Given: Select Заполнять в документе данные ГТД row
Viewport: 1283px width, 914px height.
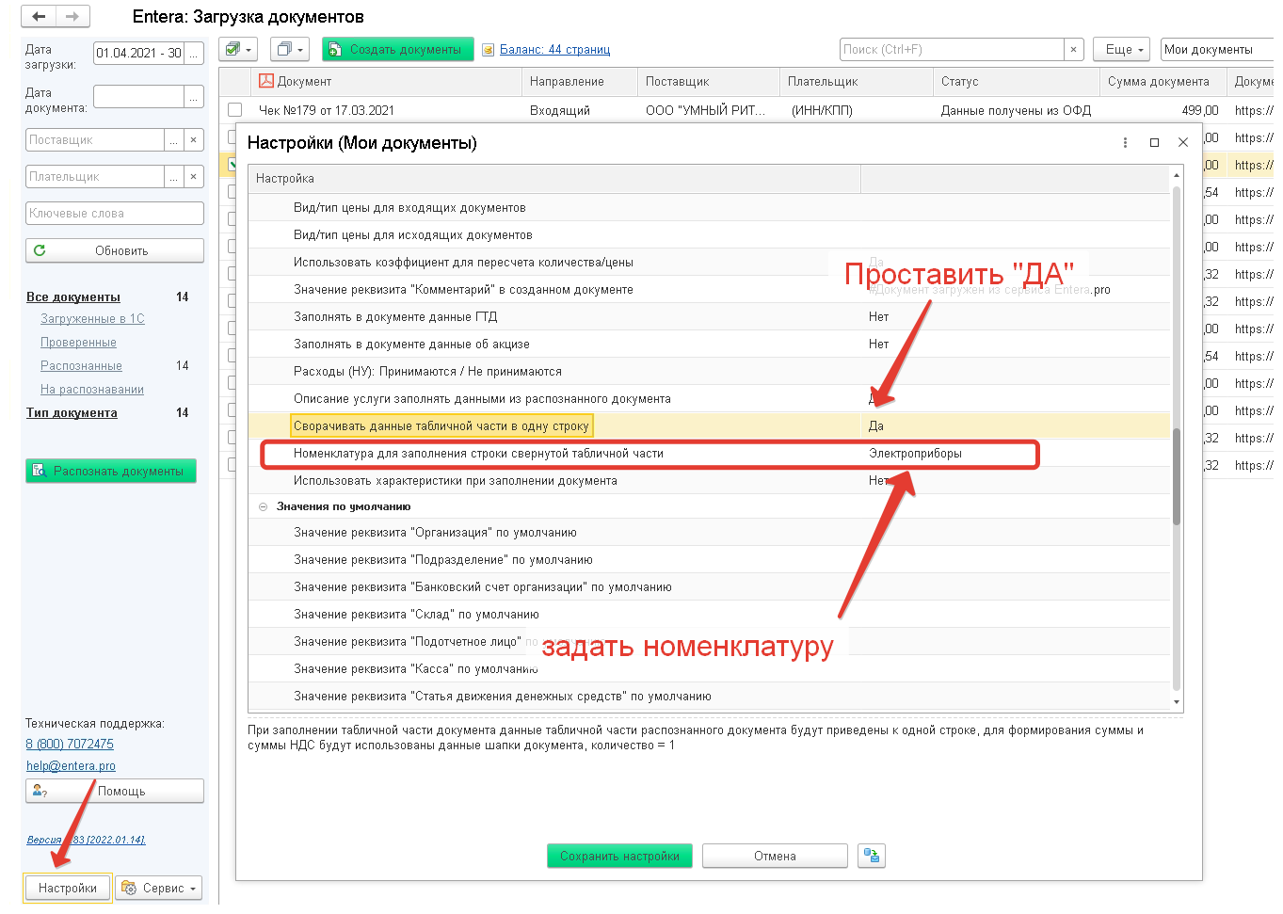Looking at the screenshot, I should [709, 317].
